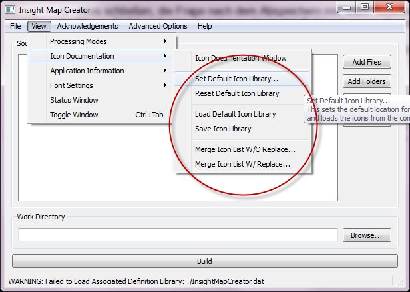
Task: Click the View menu
Action: (x=39, y=26)
